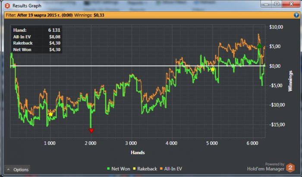Click the Hold'em Manager 2 title bar icon
Screen dimensions: 302x177
tap(7, 6)
